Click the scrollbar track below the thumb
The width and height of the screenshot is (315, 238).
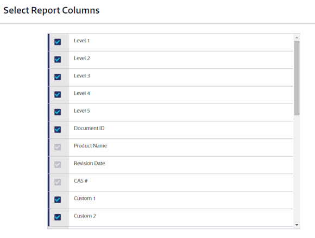(x=297, y=169)
